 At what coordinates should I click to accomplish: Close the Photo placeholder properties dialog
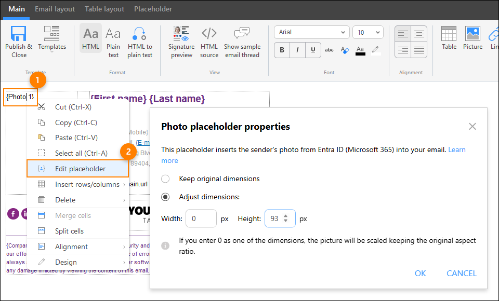point(472,127)
